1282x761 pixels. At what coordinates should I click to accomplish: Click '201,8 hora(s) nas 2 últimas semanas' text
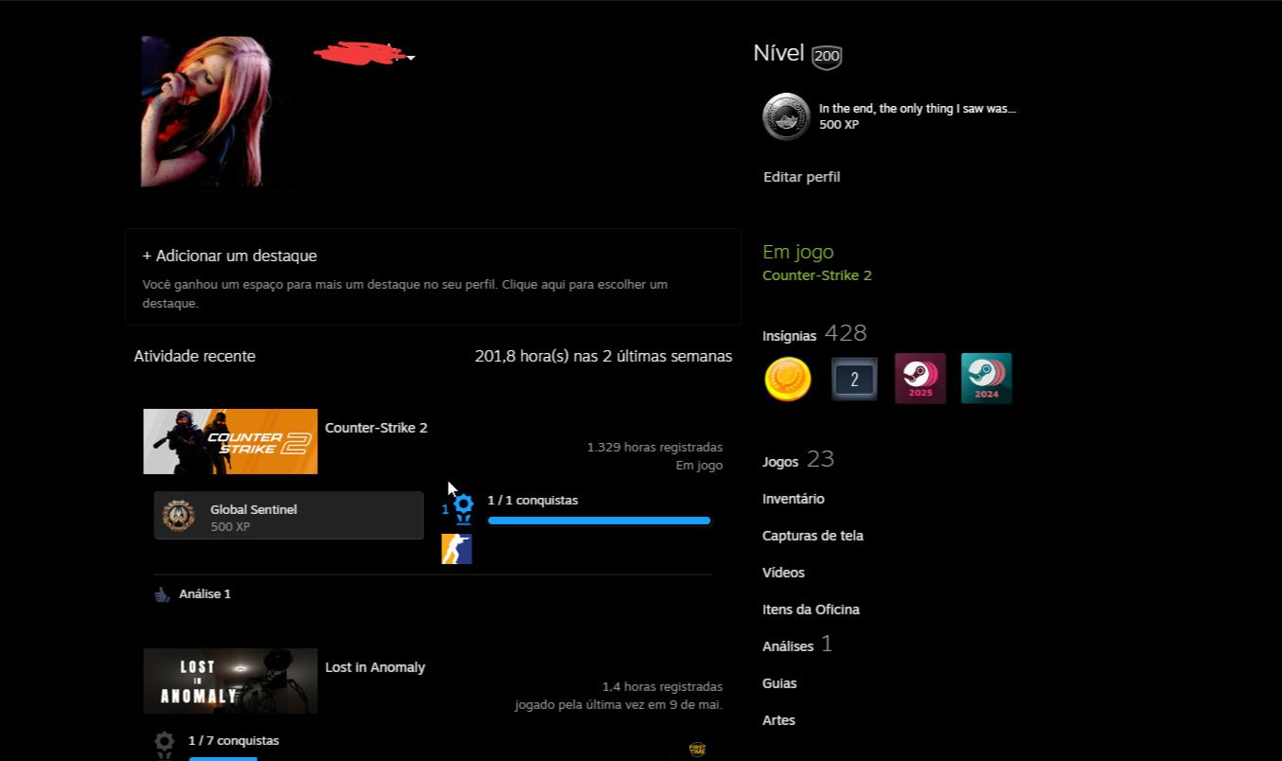(x=603, y=357)
